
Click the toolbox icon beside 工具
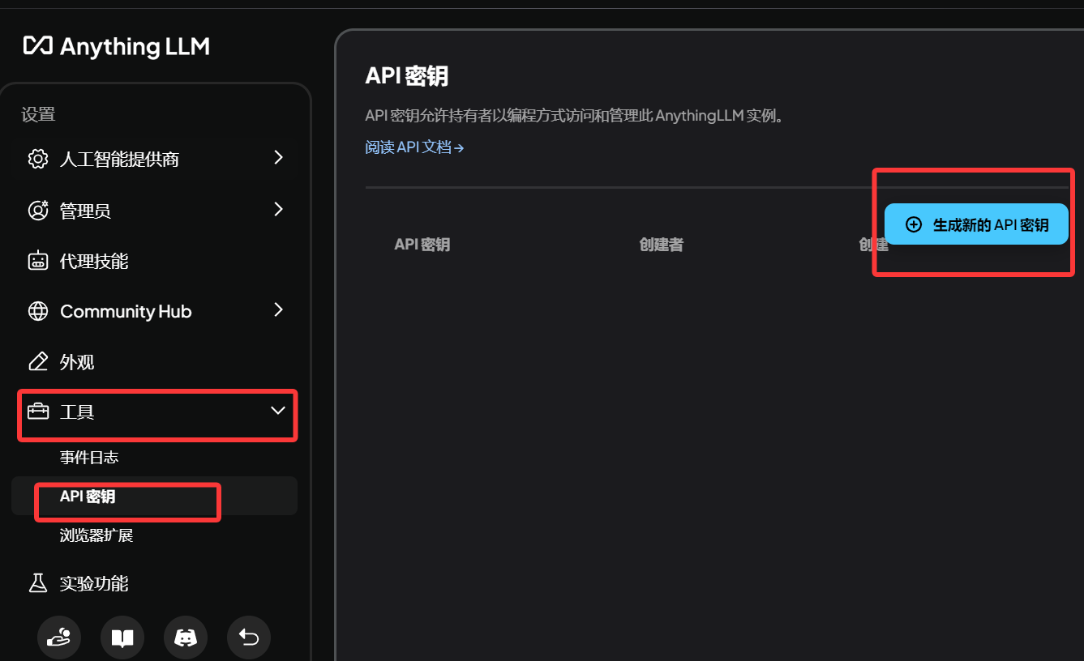[38, 412]
